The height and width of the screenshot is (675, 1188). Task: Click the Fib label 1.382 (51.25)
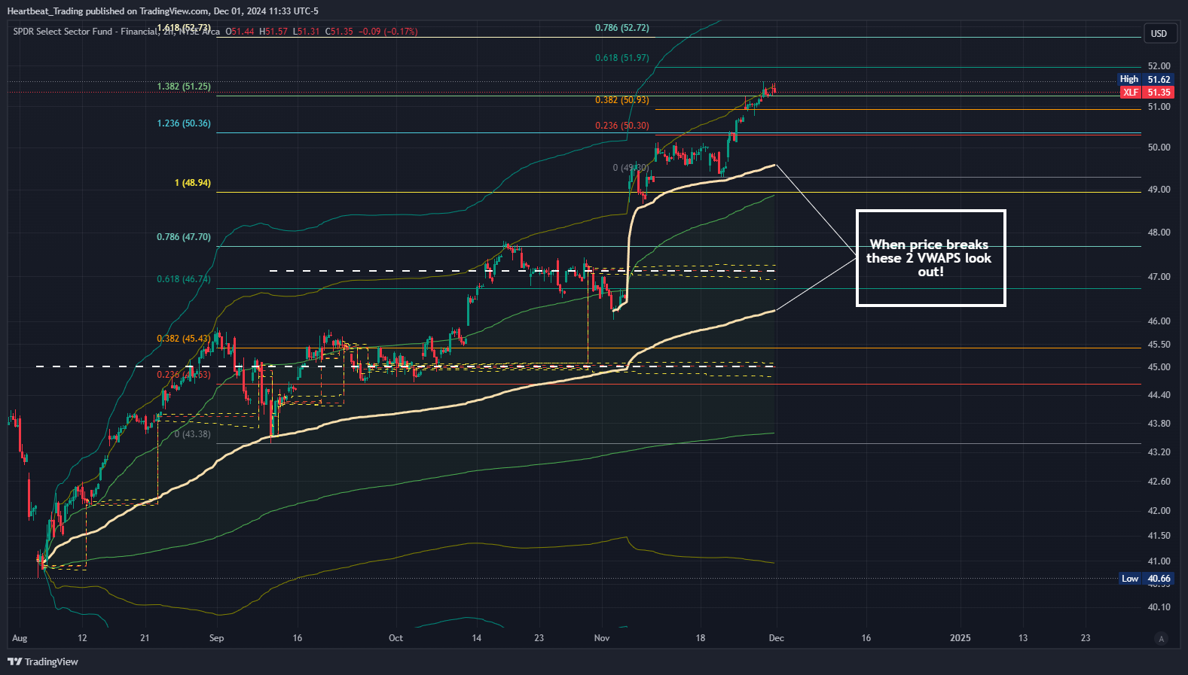pyautogui.click(x=184, y=87)
